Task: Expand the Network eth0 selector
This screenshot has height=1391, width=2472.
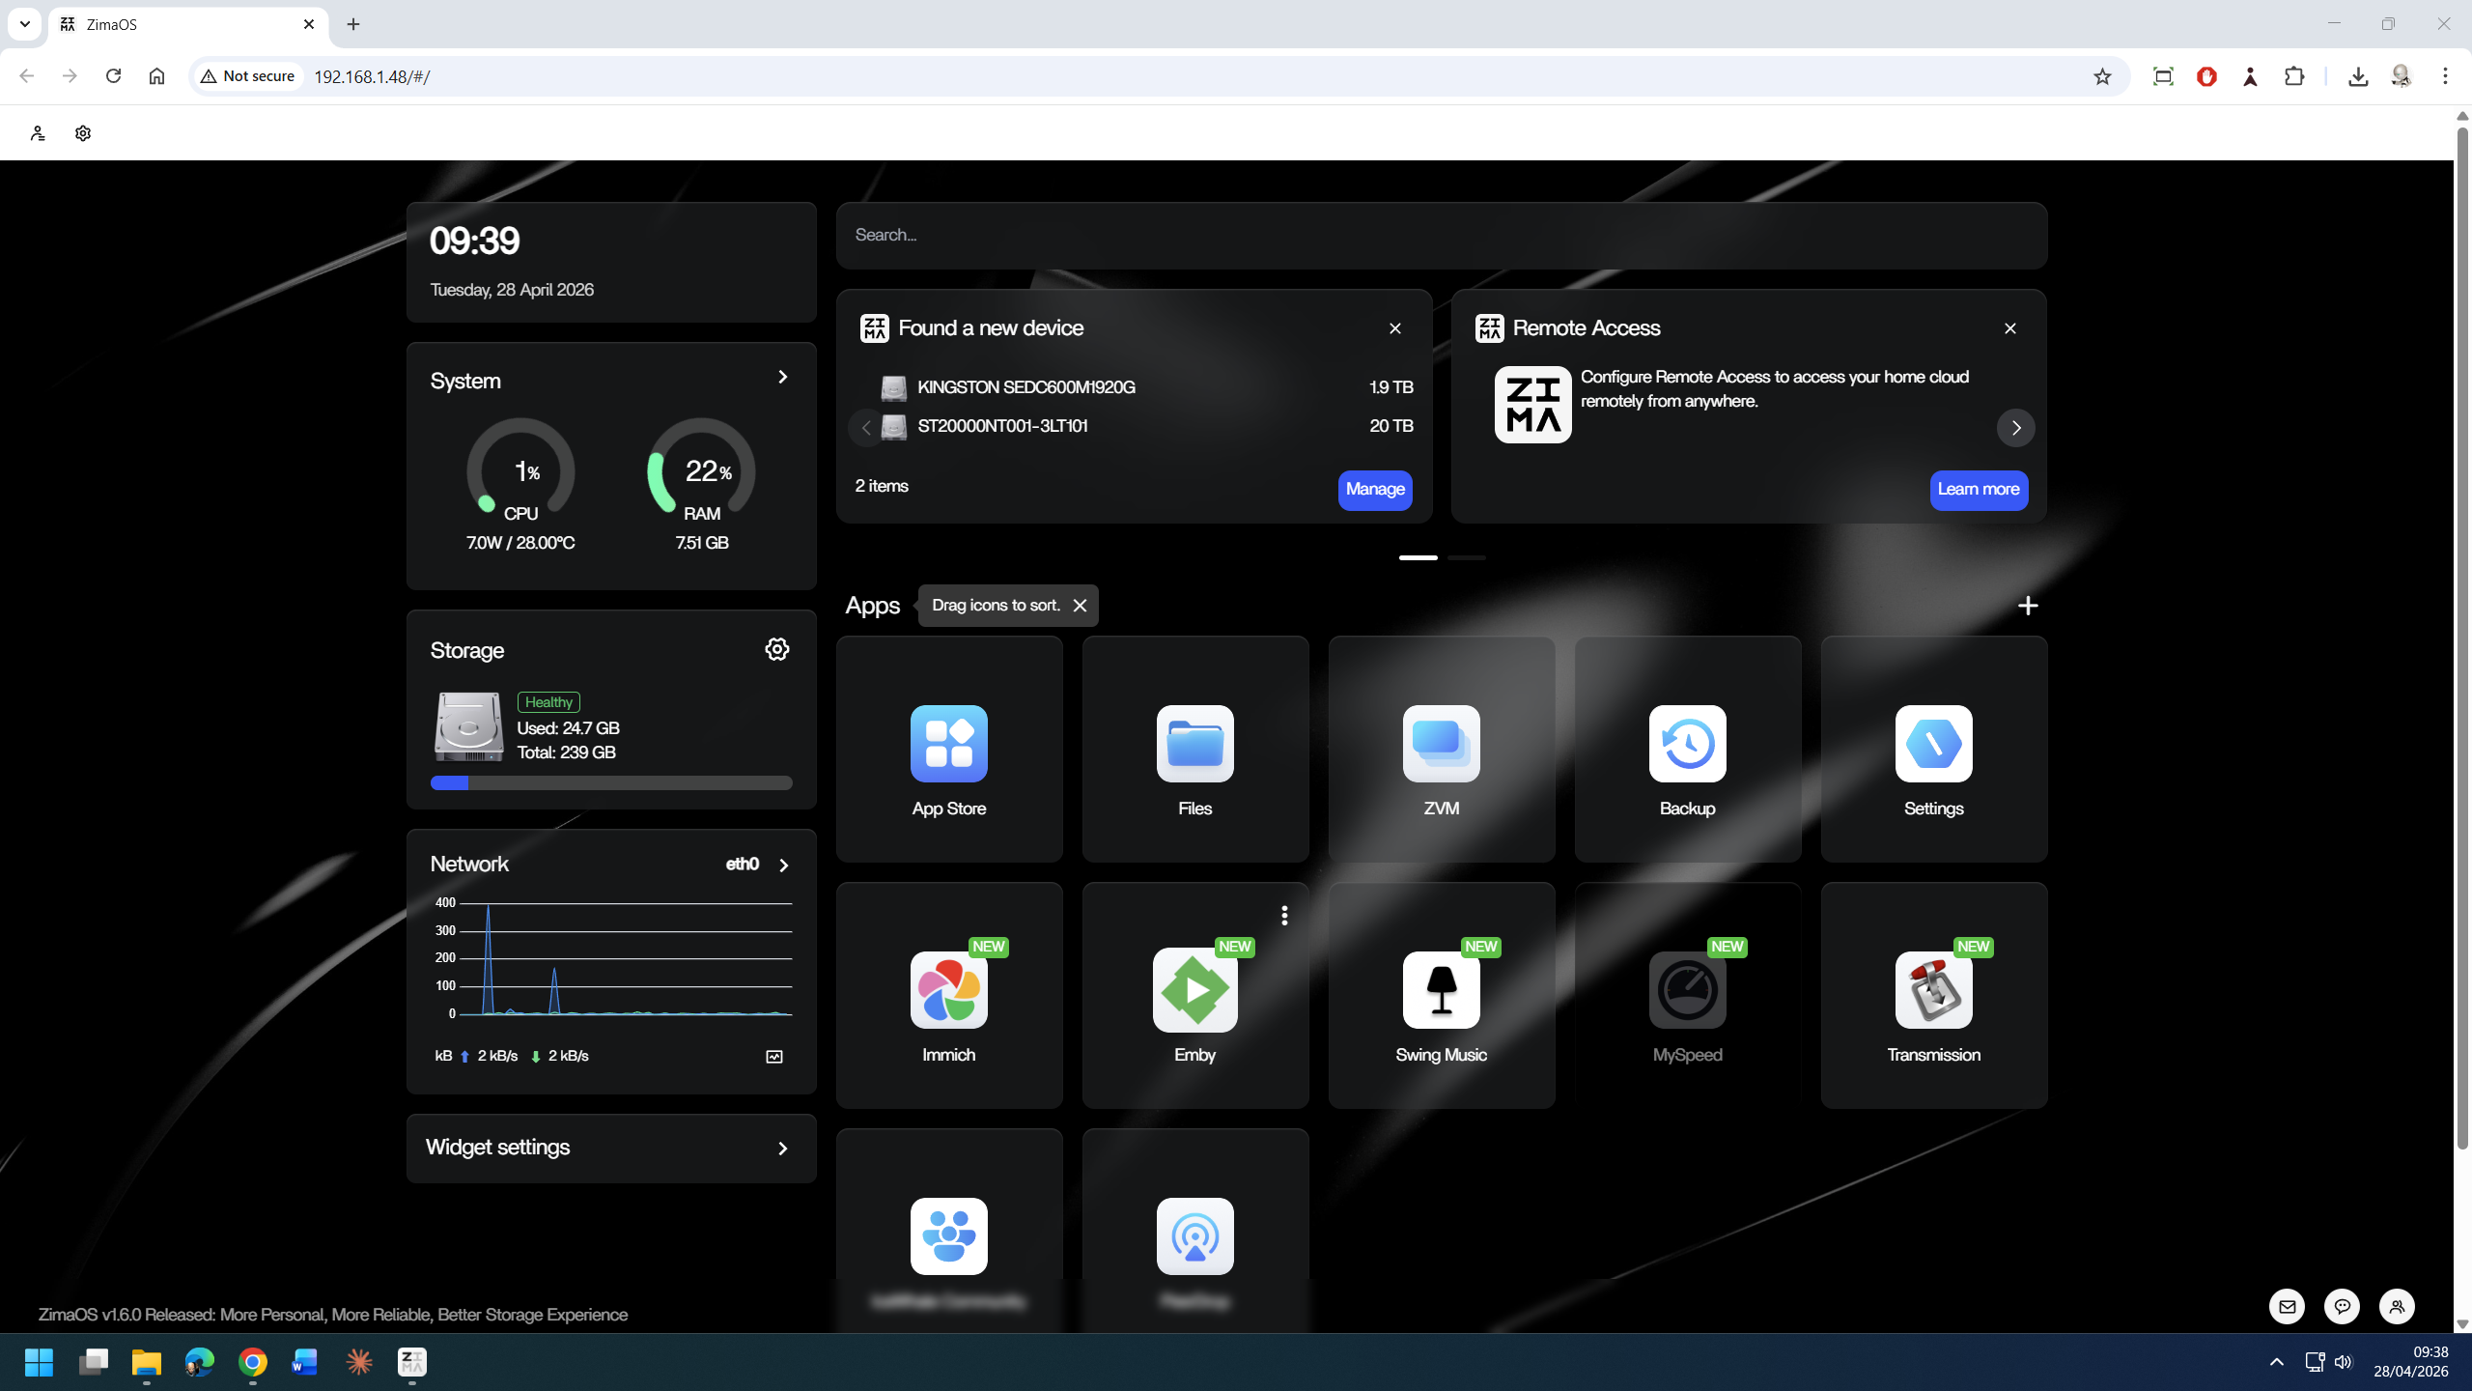Action: coord(784,866)
